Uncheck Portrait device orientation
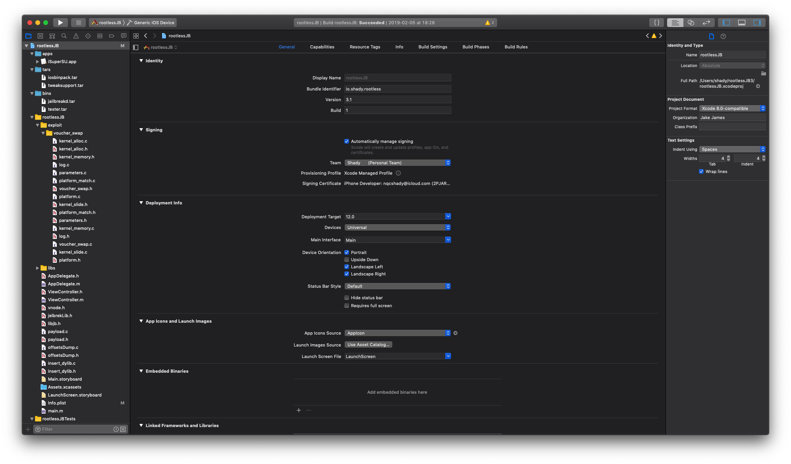The image size is (791, 464). [347, 252]
